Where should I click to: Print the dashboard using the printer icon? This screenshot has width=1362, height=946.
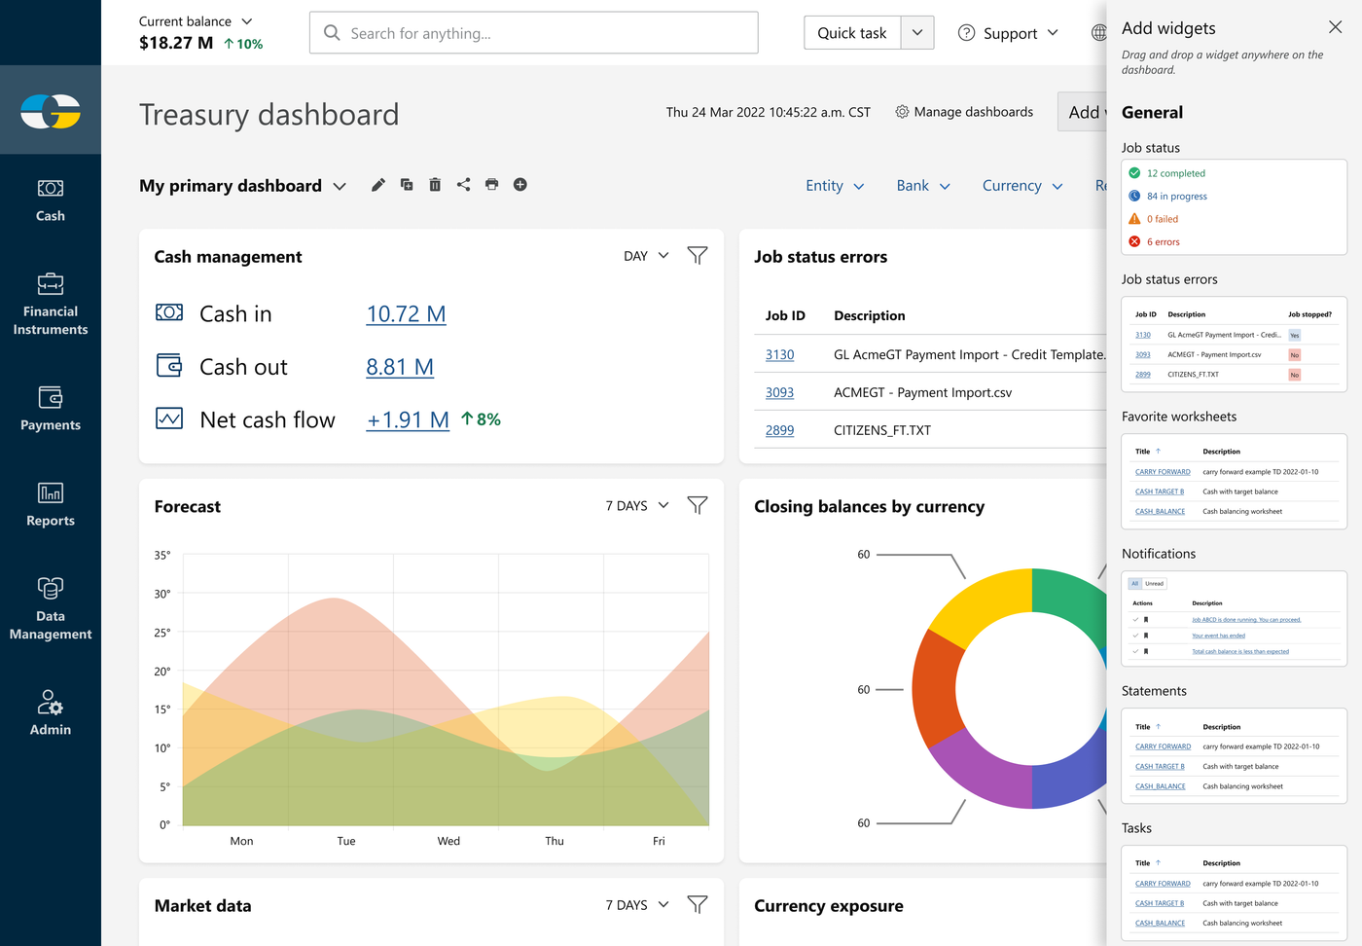click(x=491, y=184)
